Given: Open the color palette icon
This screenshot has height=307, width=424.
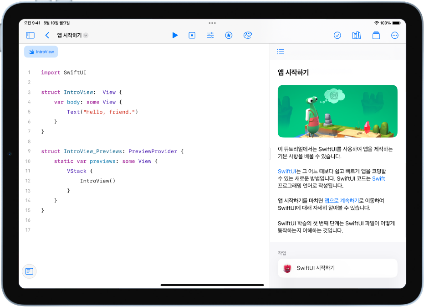Looking at the screenshot, I should click(x=248, y=35).
